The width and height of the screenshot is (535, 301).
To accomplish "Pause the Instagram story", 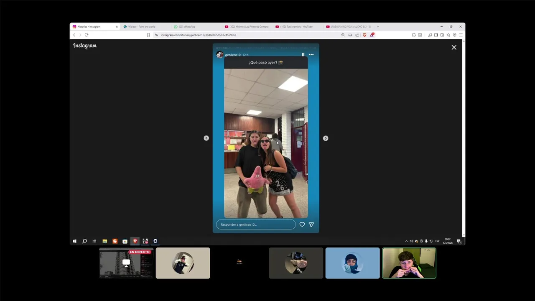I will coord(303,54).
